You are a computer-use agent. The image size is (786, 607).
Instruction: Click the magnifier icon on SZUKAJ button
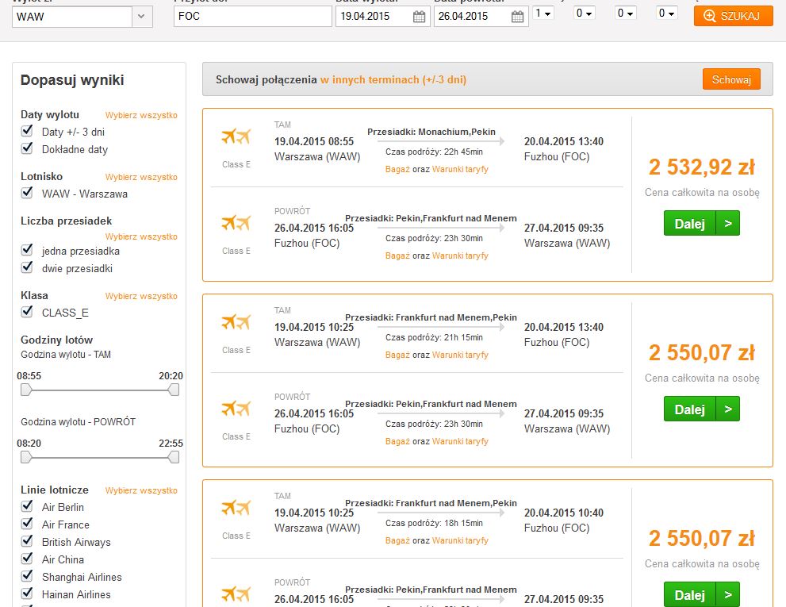(709, 16)
